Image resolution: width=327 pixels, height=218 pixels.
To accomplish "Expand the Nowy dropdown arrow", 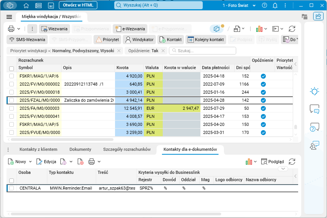I will click(x=30, y=162).
